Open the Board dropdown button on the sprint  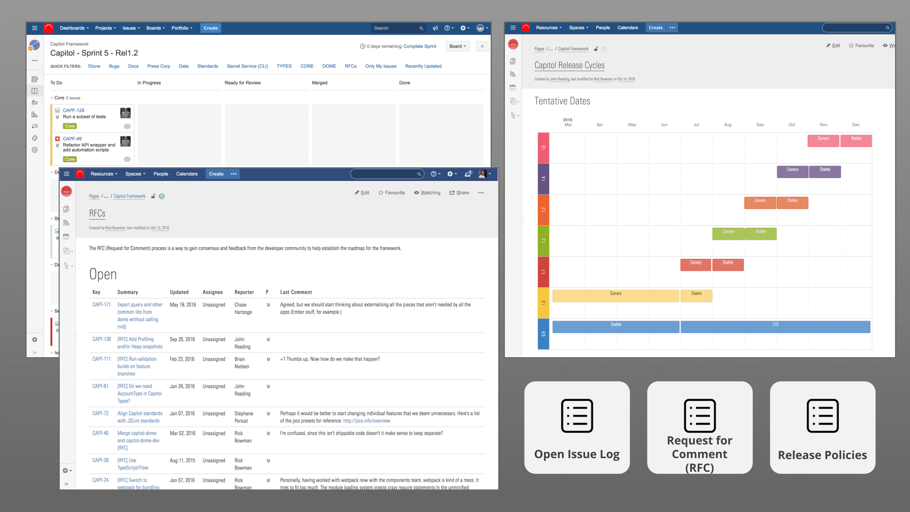(x=458, y=46)
